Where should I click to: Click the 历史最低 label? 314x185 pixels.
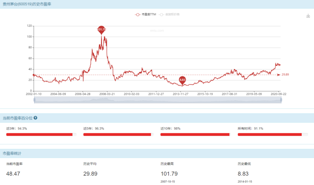tap(244, 164)
